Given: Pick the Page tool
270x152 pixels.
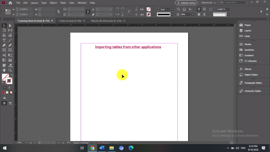Looking at the screenshot, I should (x=4, y=30).
